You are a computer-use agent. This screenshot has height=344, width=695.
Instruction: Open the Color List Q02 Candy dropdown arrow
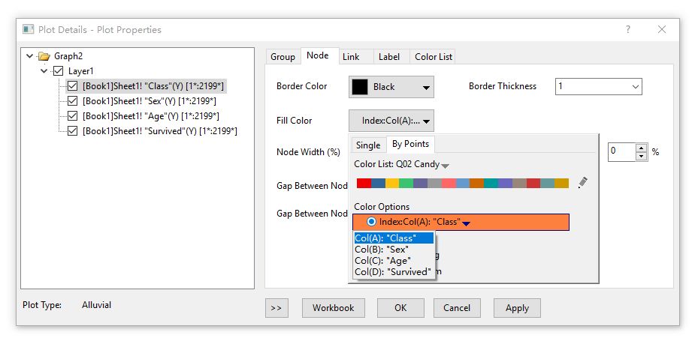[446, 166]
